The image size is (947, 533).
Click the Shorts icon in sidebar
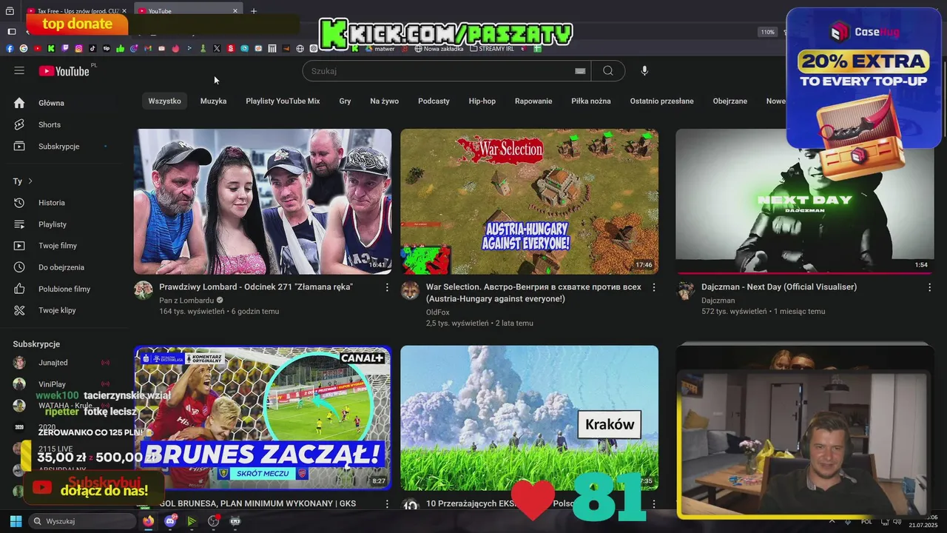tap(20, 124)
